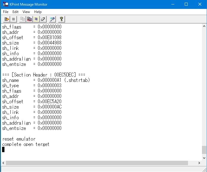Click the select all lines toolbar icon
This screenshot has height=172, width=207.
36,19
